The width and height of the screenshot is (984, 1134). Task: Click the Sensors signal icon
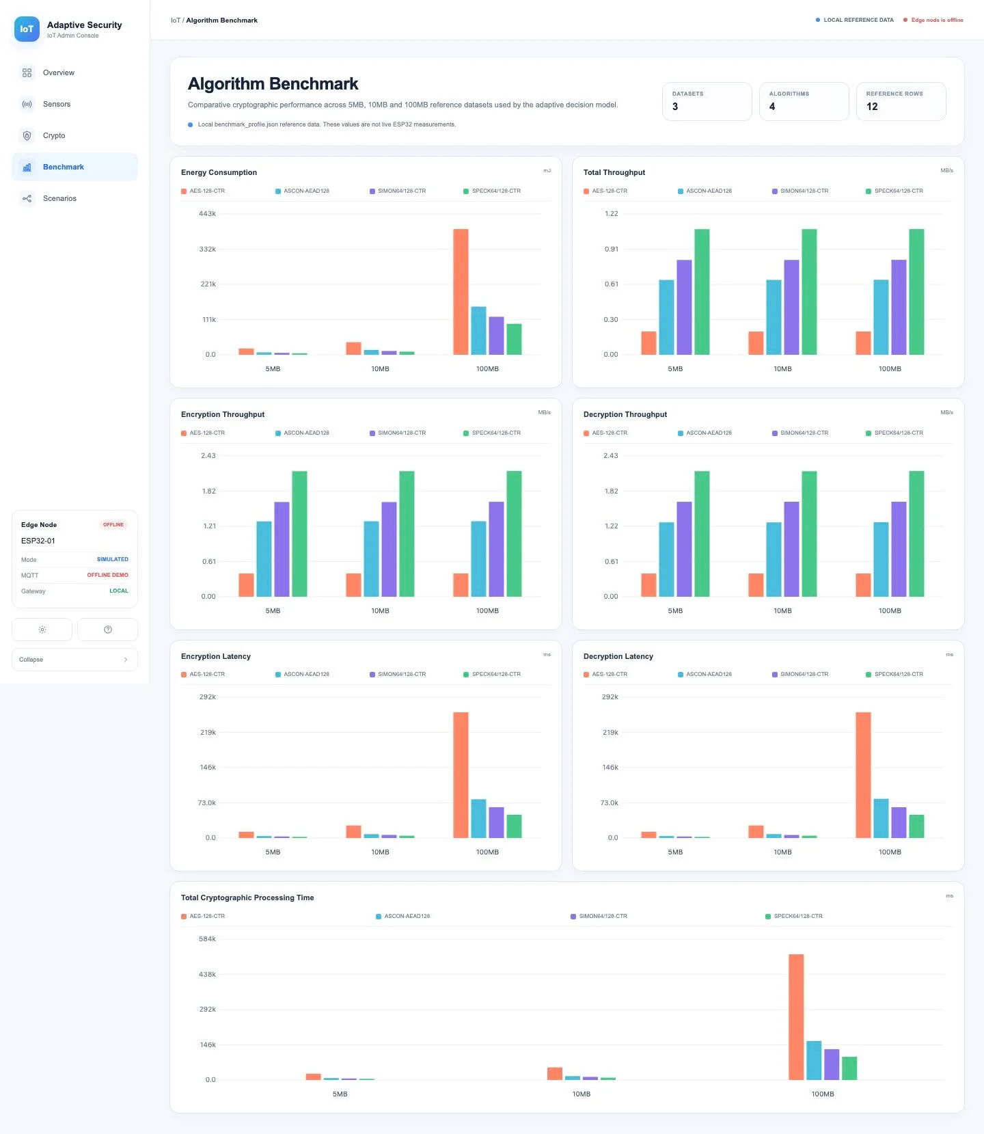coord(27,104)
